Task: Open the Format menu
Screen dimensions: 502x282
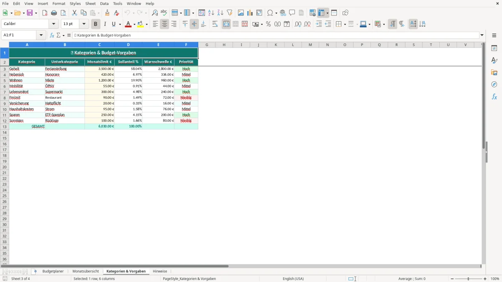Action: coord(59,3)
